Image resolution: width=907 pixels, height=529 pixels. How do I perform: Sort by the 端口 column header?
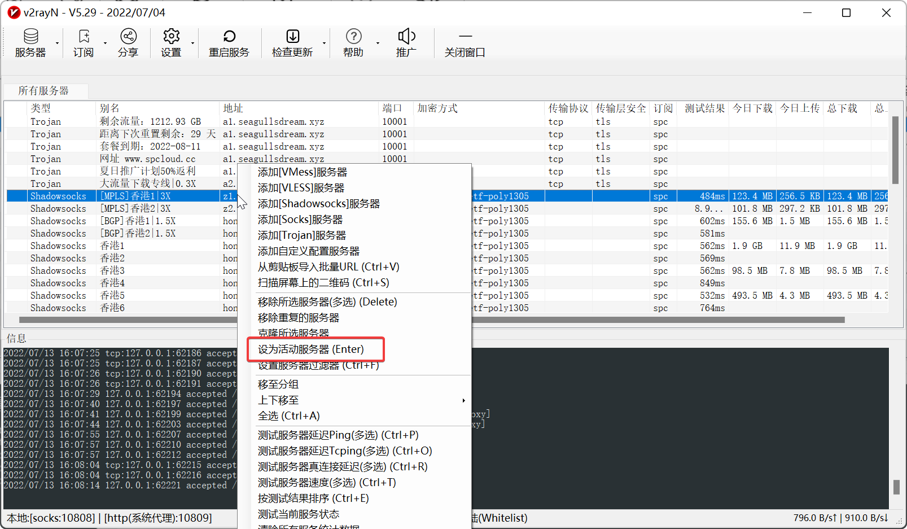click(x=396, y=108)
